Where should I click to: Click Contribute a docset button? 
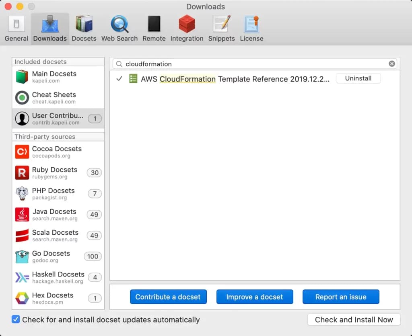pos(168,297)
